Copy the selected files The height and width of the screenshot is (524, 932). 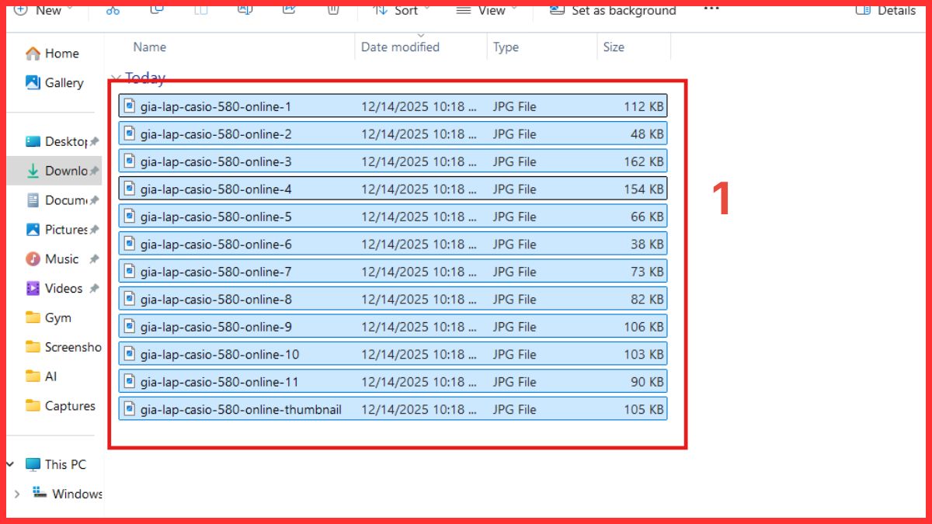click(x=157, y=10)
